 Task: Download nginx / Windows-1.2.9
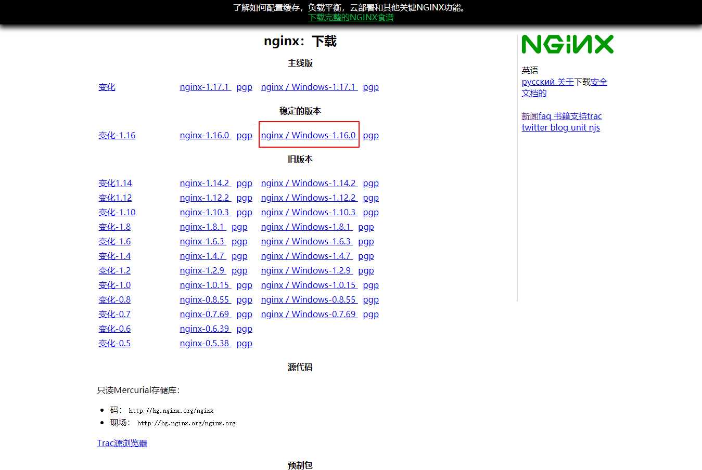pyautogui.click(x=307, y=270)
